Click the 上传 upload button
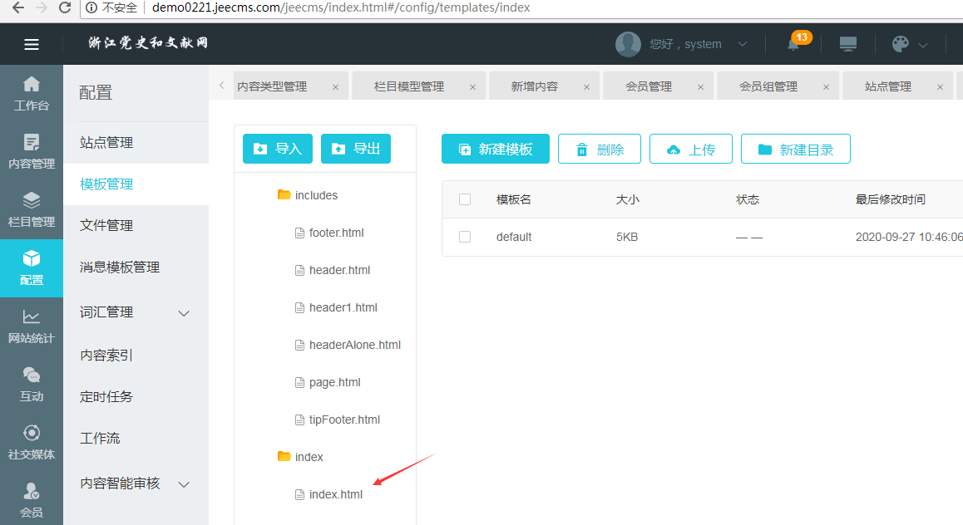Image resolution: width=963 pixels, height=525 pixels. pos(691,150)
